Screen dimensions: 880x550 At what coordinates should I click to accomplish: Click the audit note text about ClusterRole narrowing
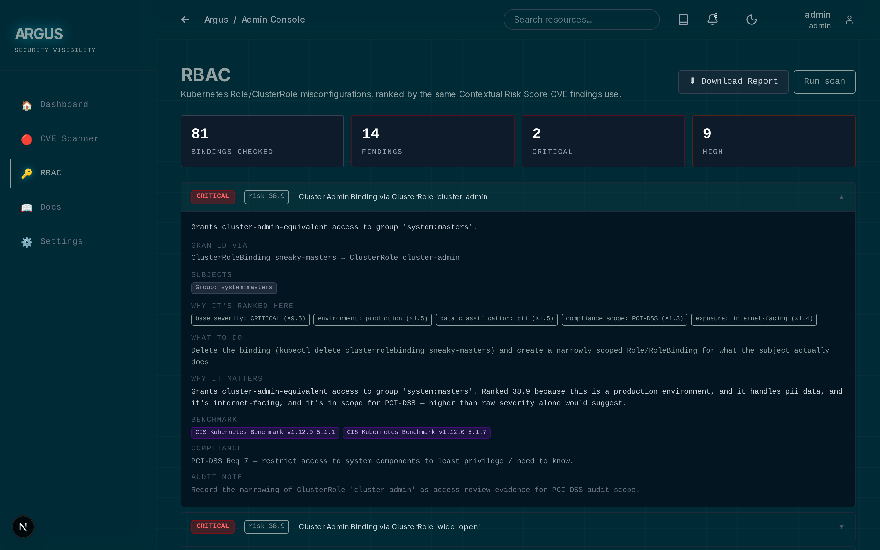pyautogui.click(x=415, y=490)
